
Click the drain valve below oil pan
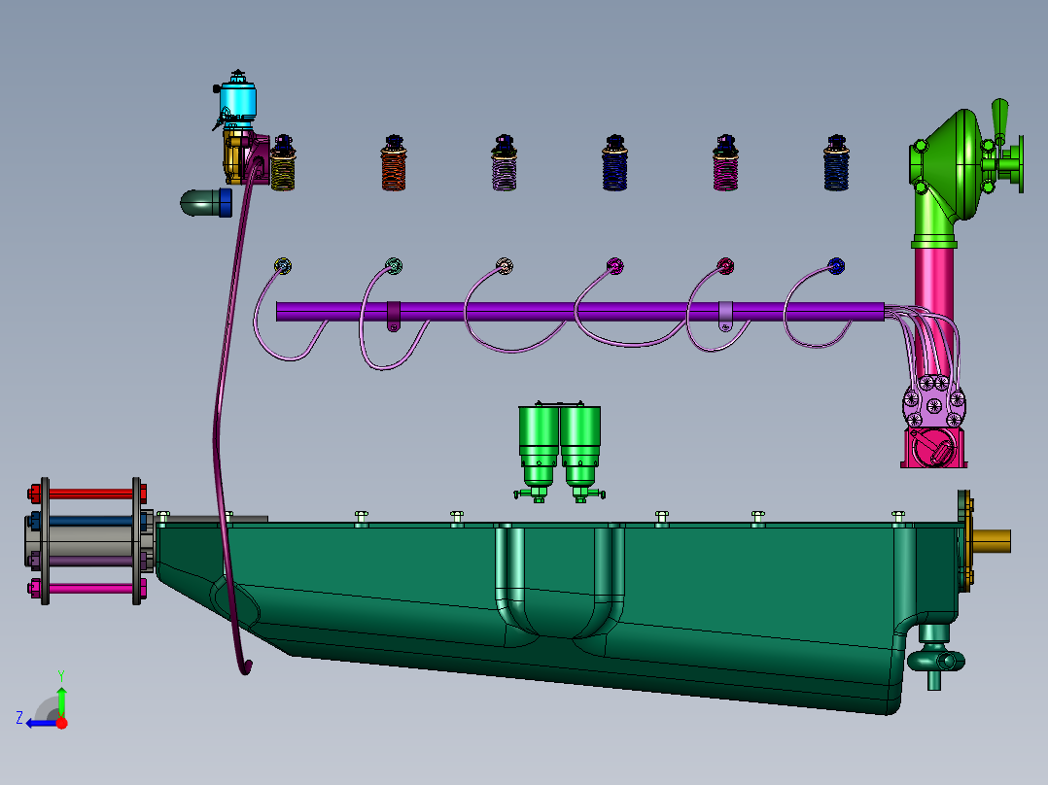[x=935, y=658]
